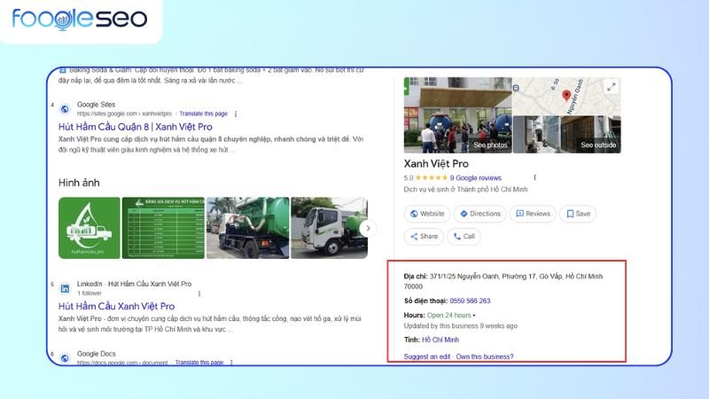Screen dimensions: 709x399
Task: Open the 'See photos' business thumbnail
Action: point(456,115)
